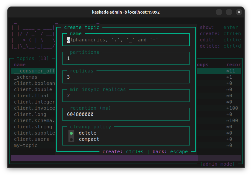Focus the min insync replicas field
This screenshot has height=176, width=252.
pos(126,96)
